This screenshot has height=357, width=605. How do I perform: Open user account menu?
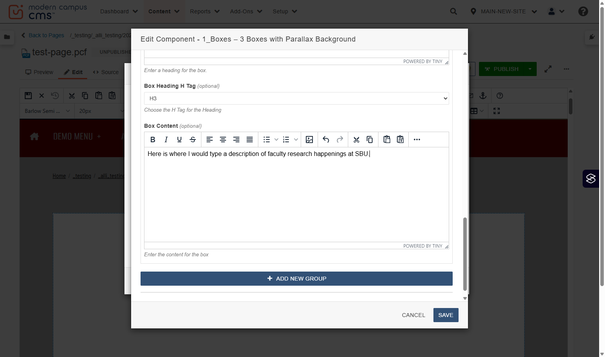(556, 11)
